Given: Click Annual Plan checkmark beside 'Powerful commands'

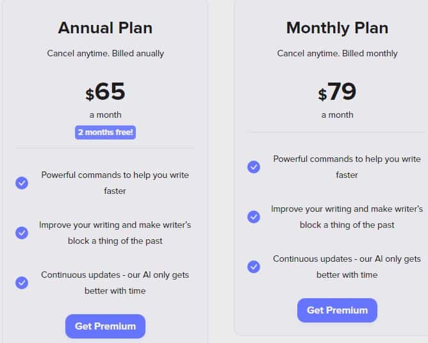Looking at the screenshot, I should (x=22, y=182).
